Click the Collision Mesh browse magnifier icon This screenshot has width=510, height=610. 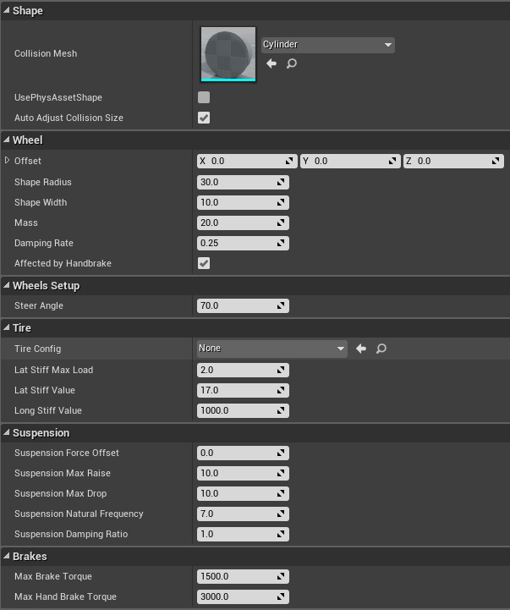coord(292,63)
